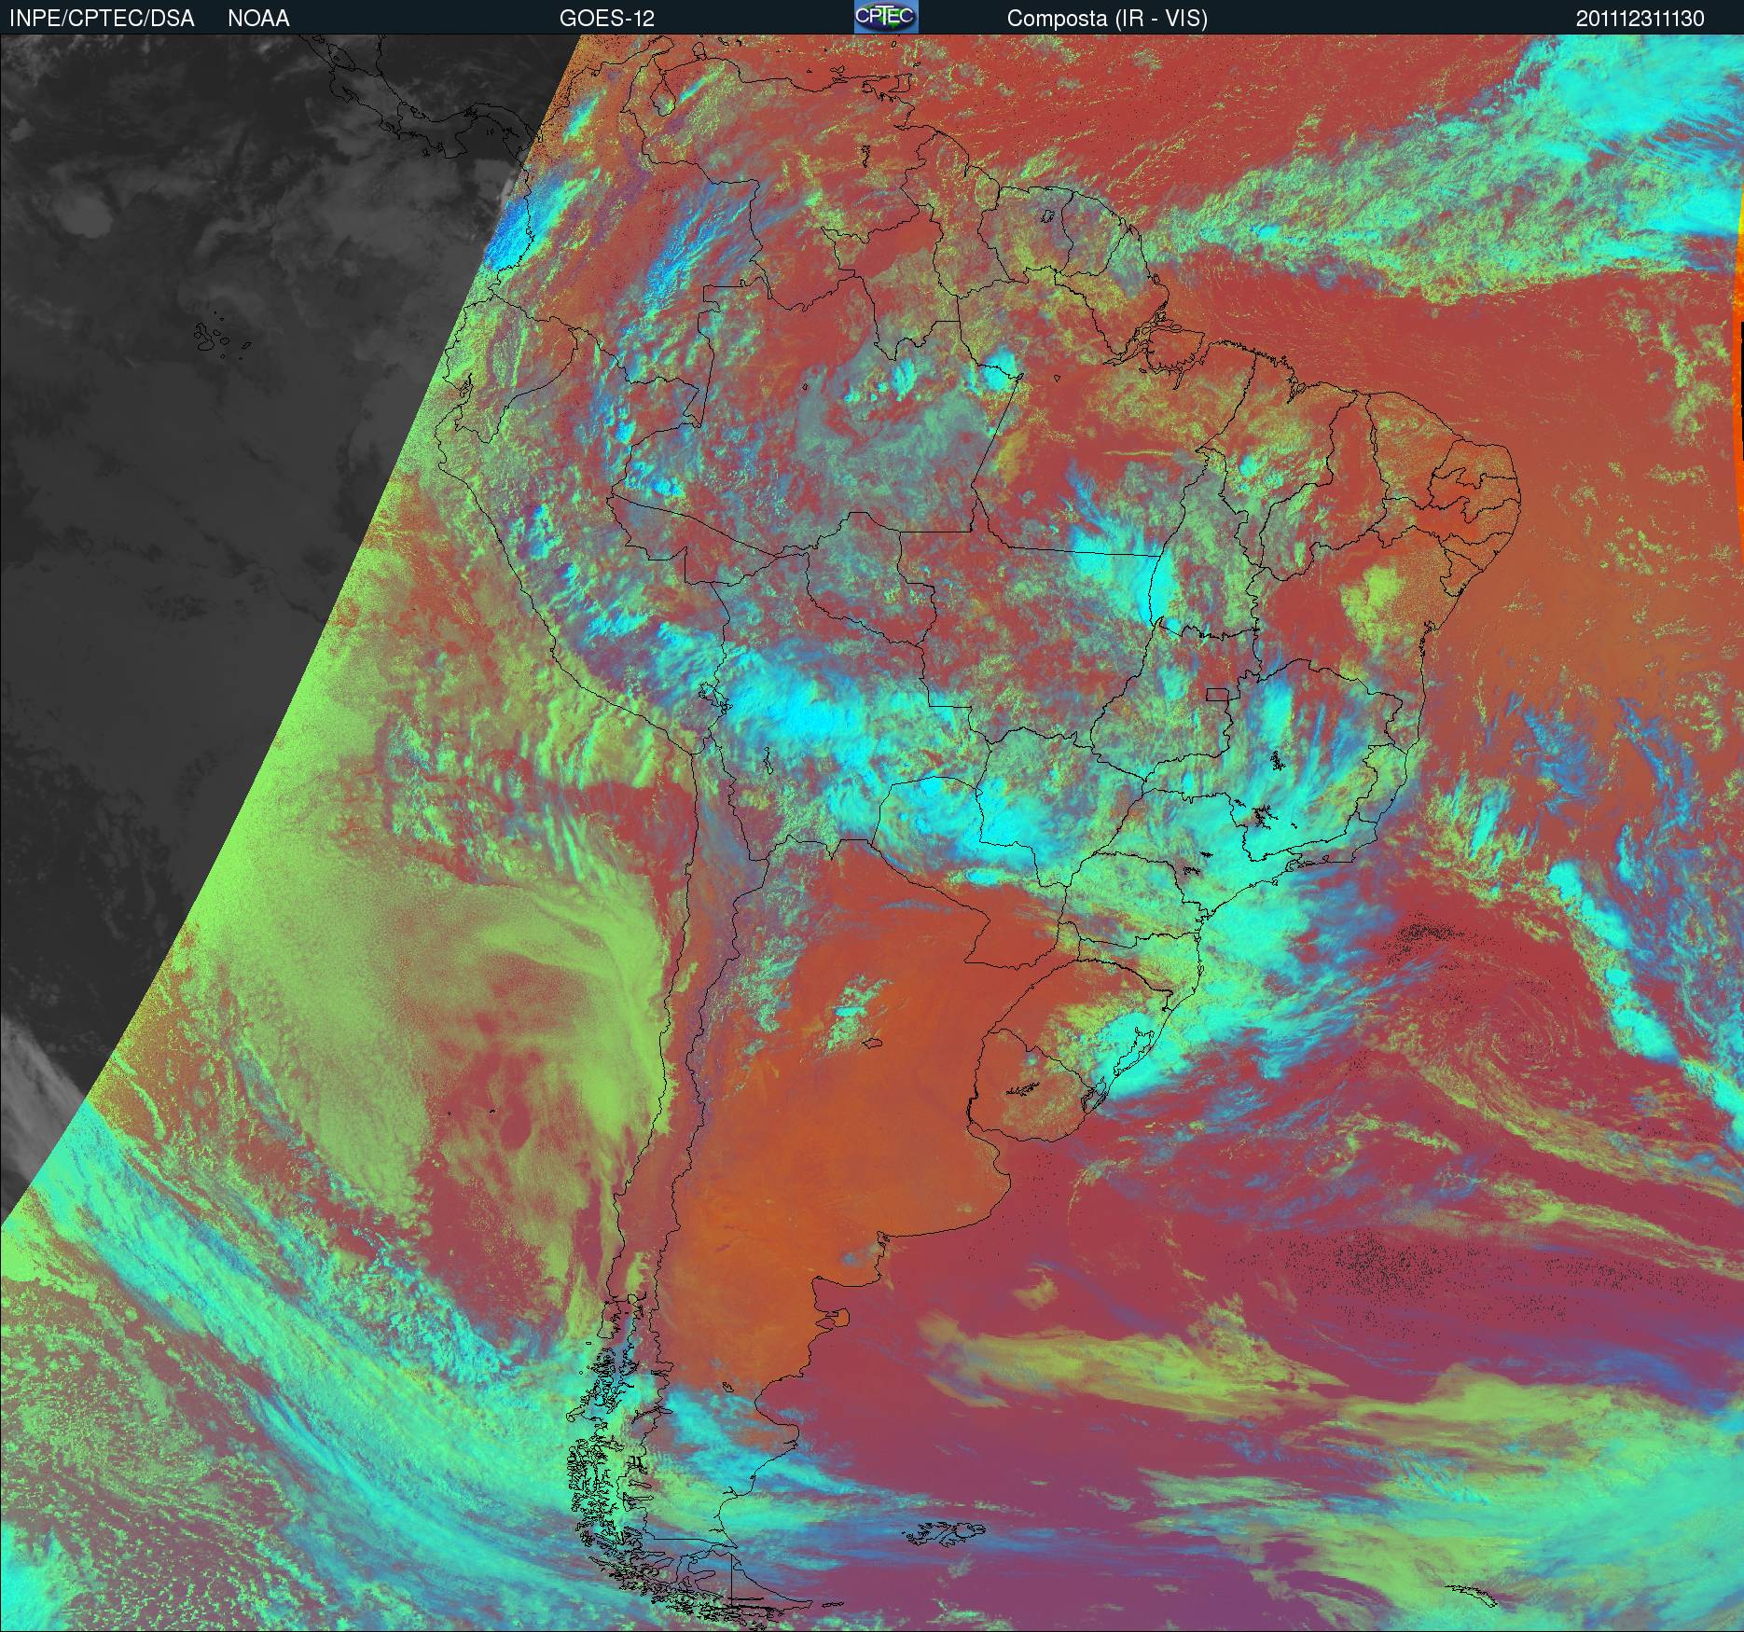This screenshot has height=1632, width=1744.
Task: Click the GOES-12 satellite label
Action: (x=606, y=19)
